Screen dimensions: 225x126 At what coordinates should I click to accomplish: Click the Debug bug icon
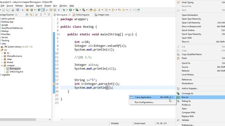[x=64, y=10]
